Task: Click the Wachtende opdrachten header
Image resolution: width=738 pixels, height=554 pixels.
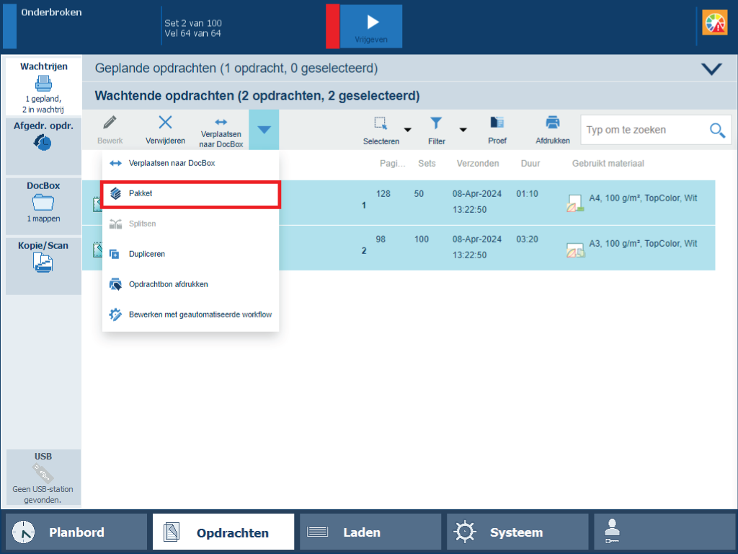Action: pyautogui.click(x=257, y=96)
